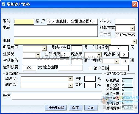Screen dimensions: 139x114
Task: Click the 检测频度 field showing 90
Action: pos(29,68)
